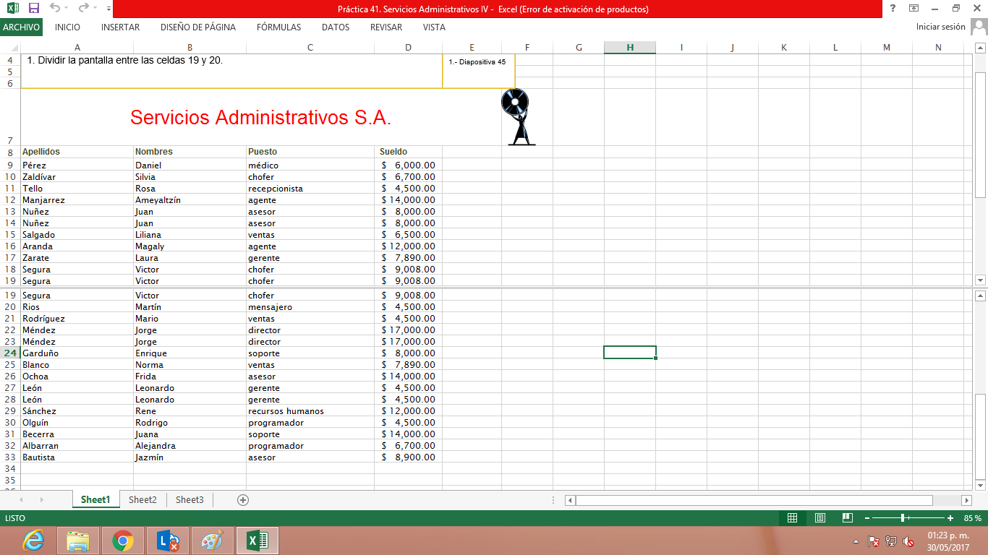988x555 pixels.
Task: Click the Lync icon in the taskbar
Action: point(168,541)
